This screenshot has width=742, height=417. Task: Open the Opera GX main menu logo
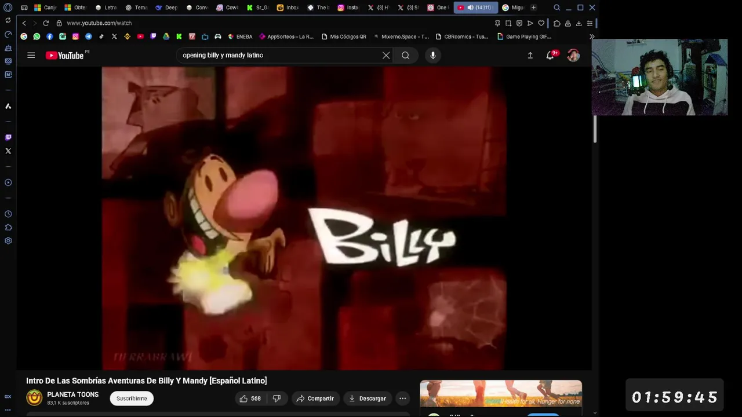tap(8, 8)
